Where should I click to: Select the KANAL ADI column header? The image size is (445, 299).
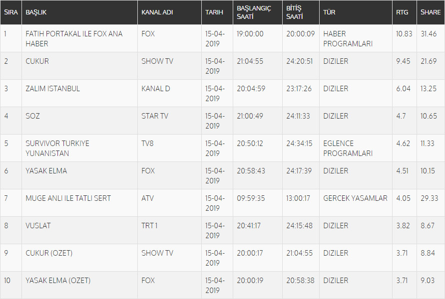click(x=157, y=12)
